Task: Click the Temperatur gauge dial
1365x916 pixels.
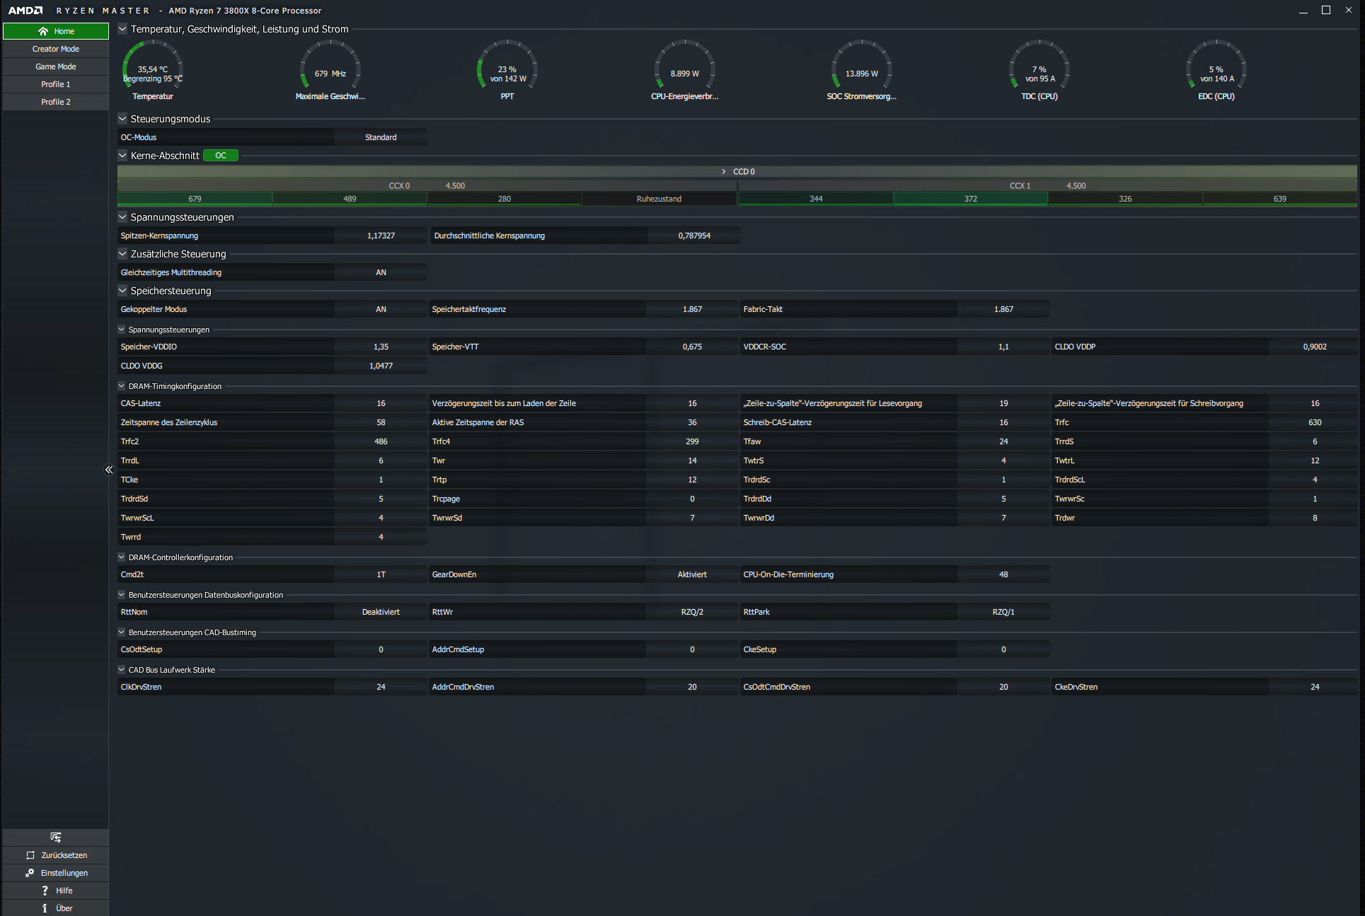Action: (x=153, y=71)
